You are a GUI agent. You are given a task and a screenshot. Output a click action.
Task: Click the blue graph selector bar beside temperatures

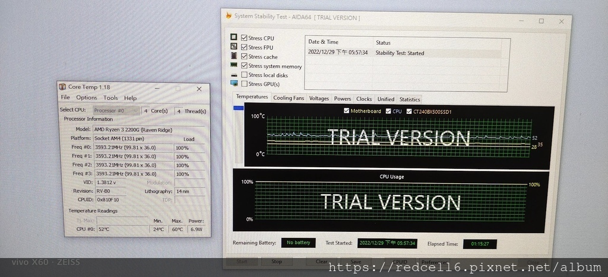point(239,108)
